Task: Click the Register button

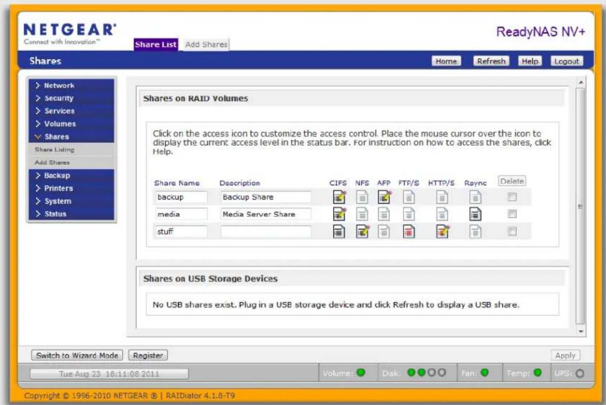Action: pos(147,355)
